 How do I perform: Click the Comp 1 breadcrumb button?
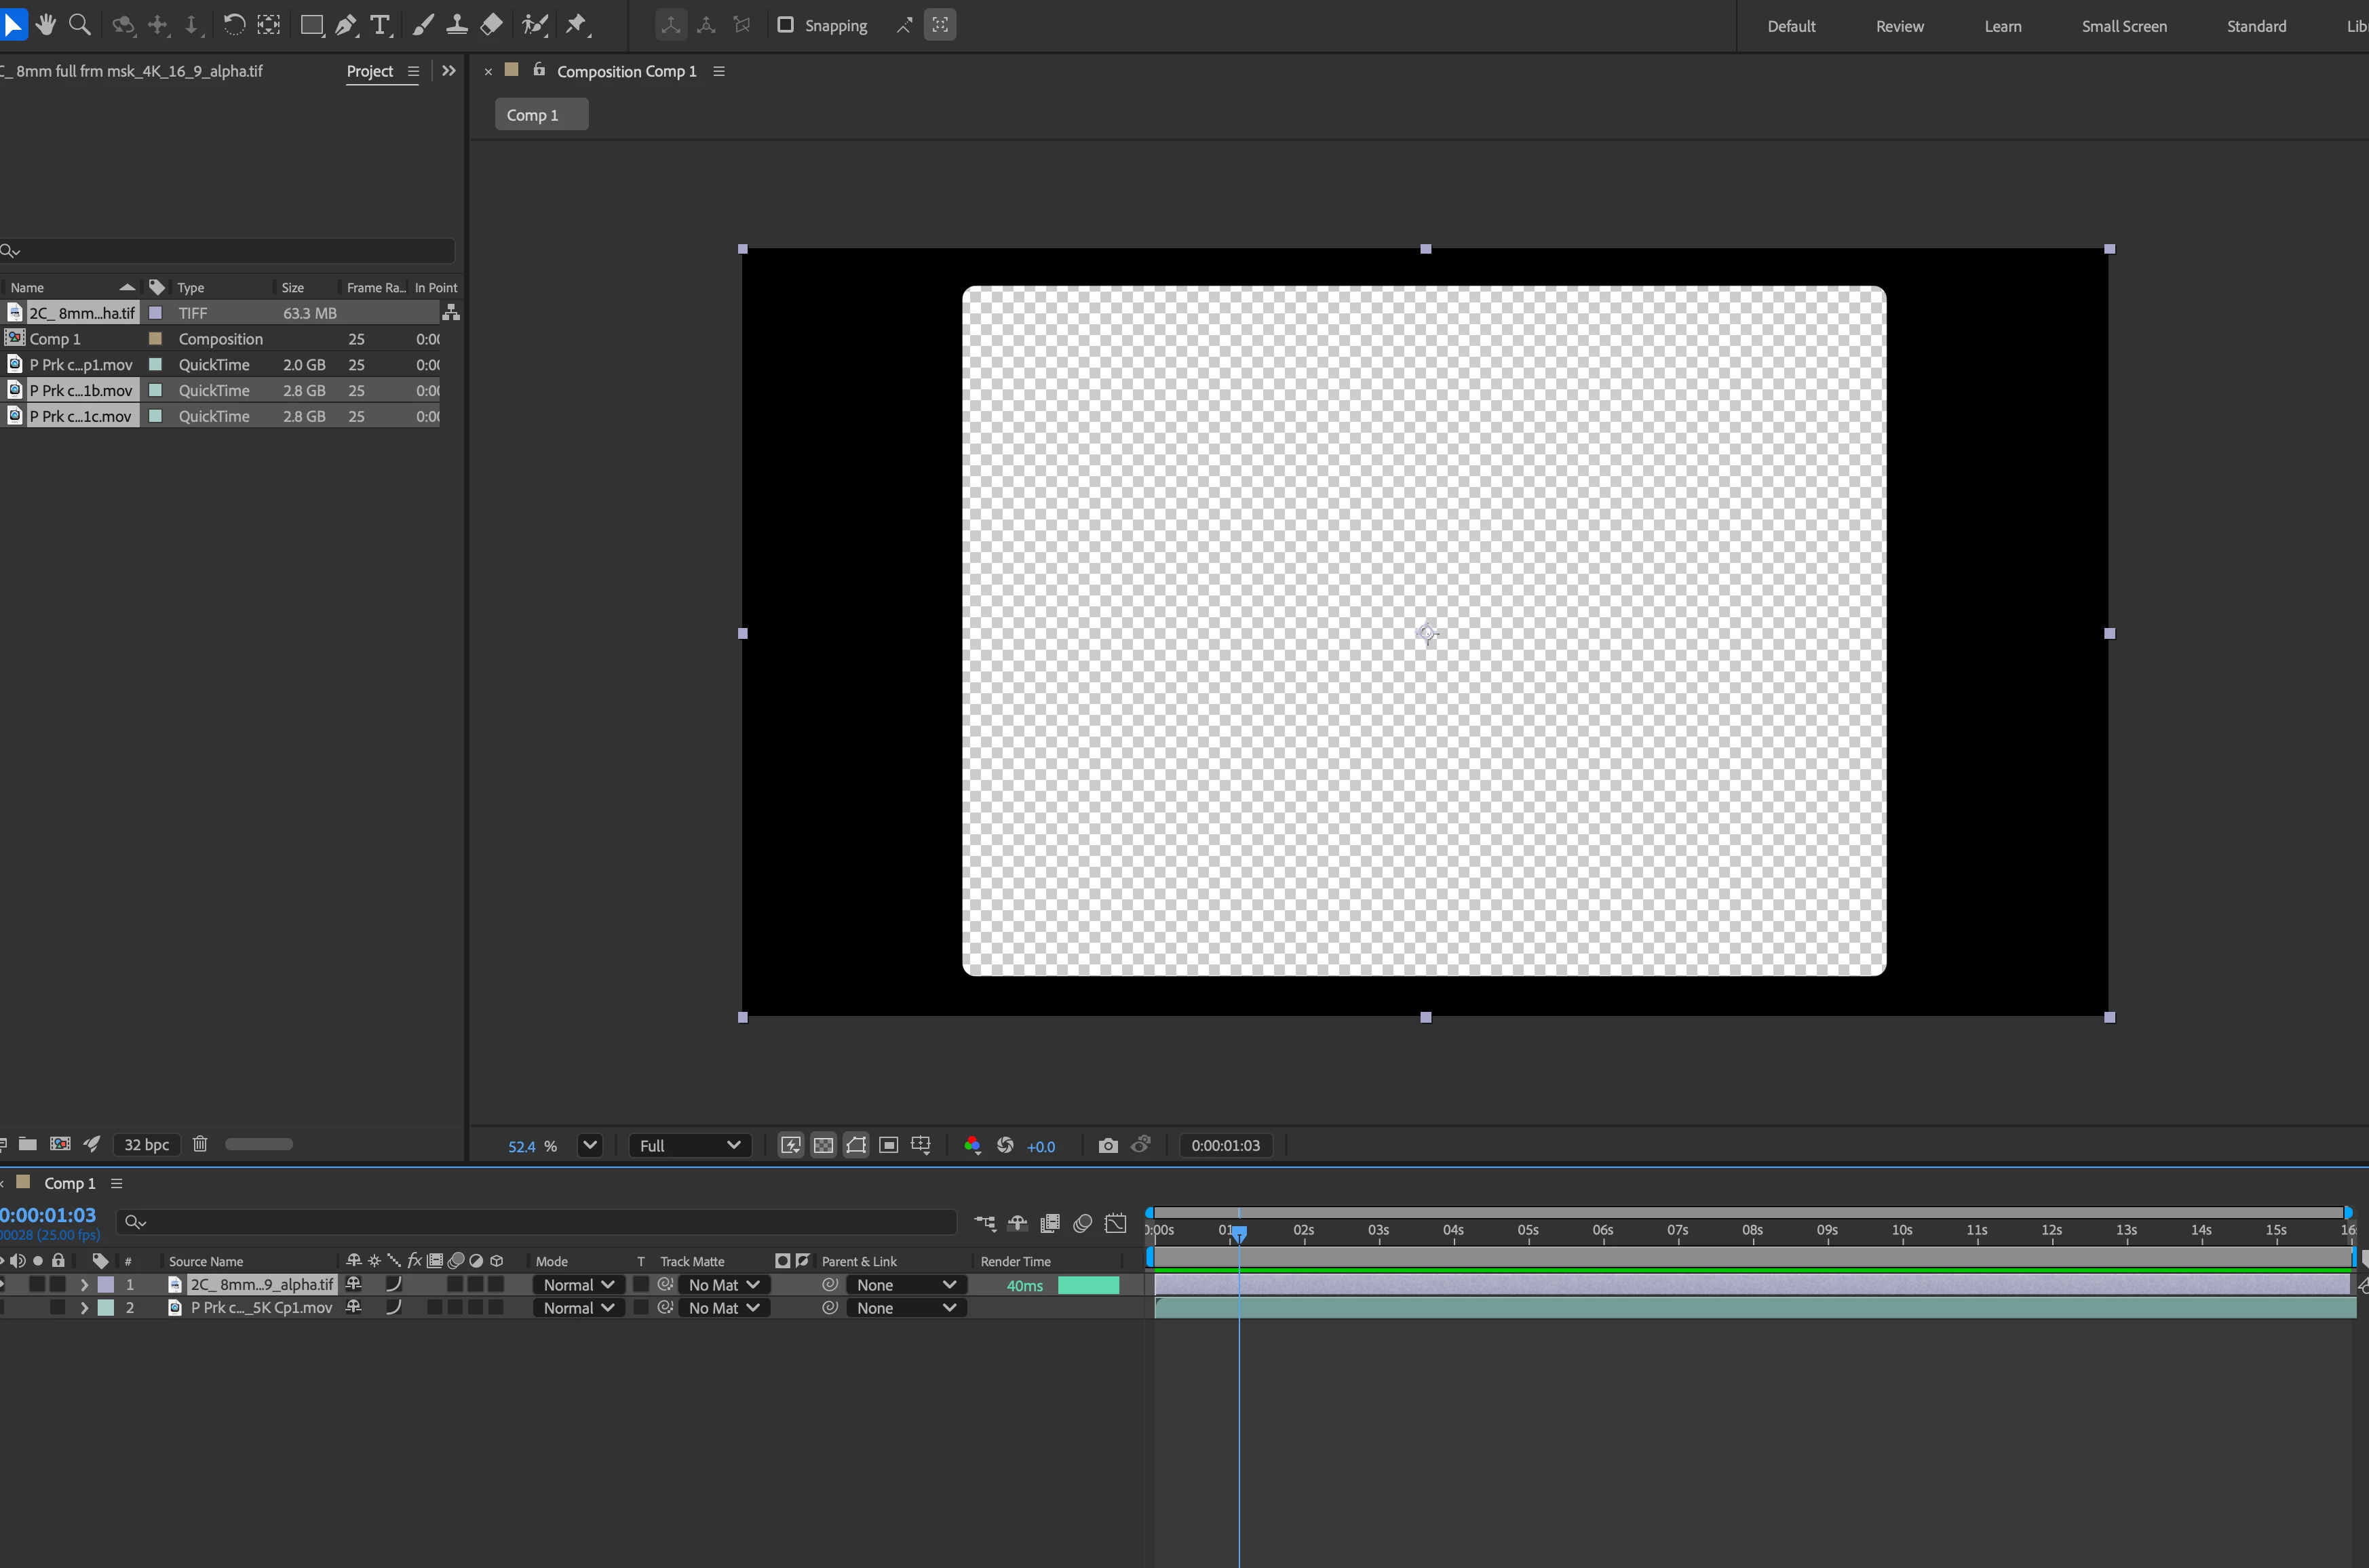point(541,115)
